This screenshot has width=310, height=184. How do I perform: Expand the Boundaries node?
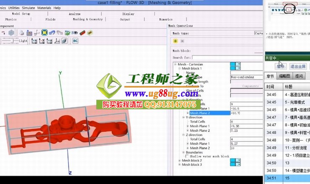coord(183,152)
